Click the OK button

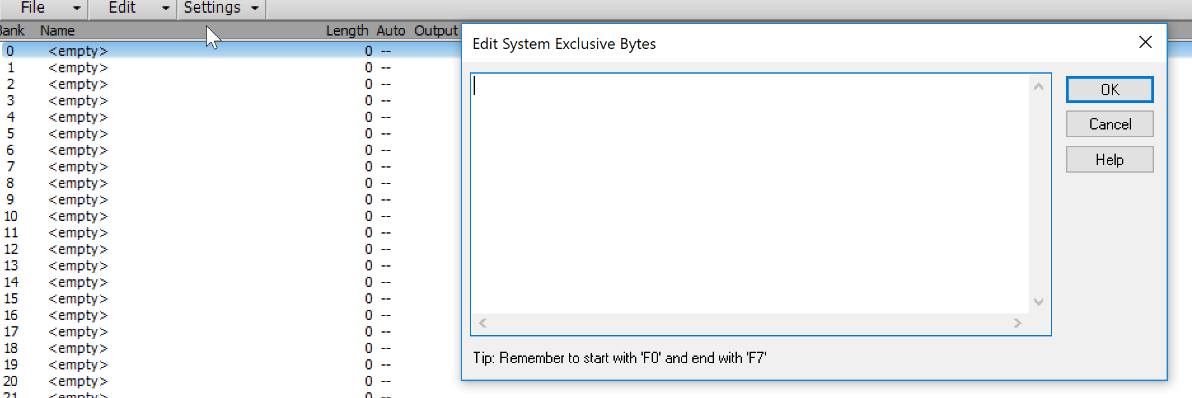click(x=1109, y=90)
